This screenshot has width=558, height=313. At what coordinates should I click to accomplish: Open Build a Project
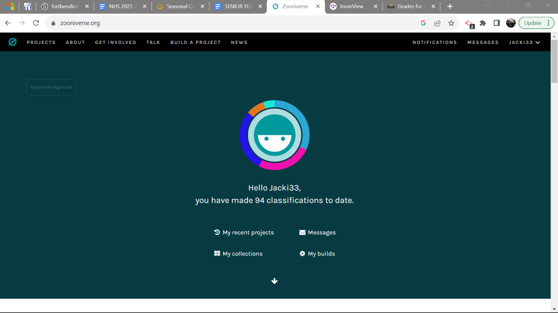[x=196, y=42]
